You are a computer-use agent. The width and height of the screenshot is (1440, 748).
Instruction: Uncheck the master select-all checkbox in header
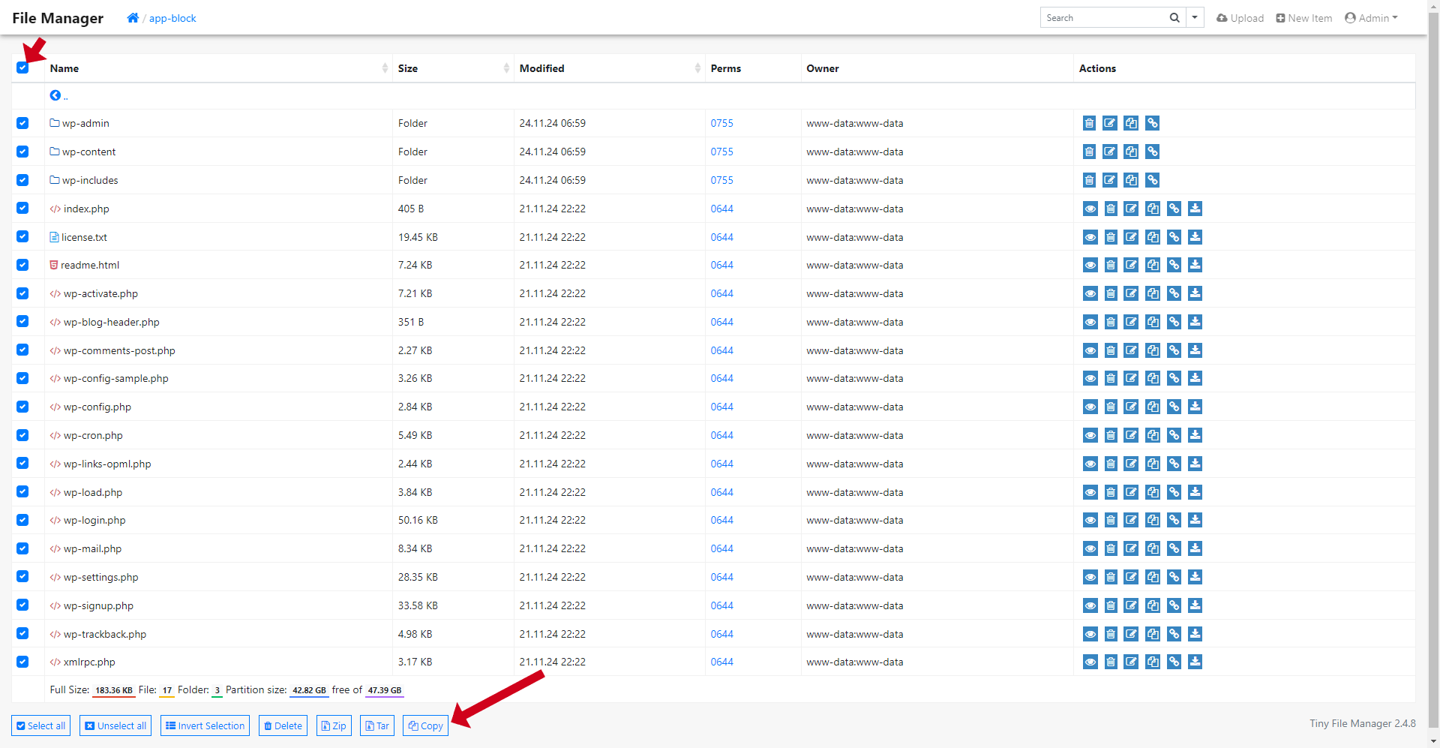coord(22,68)
